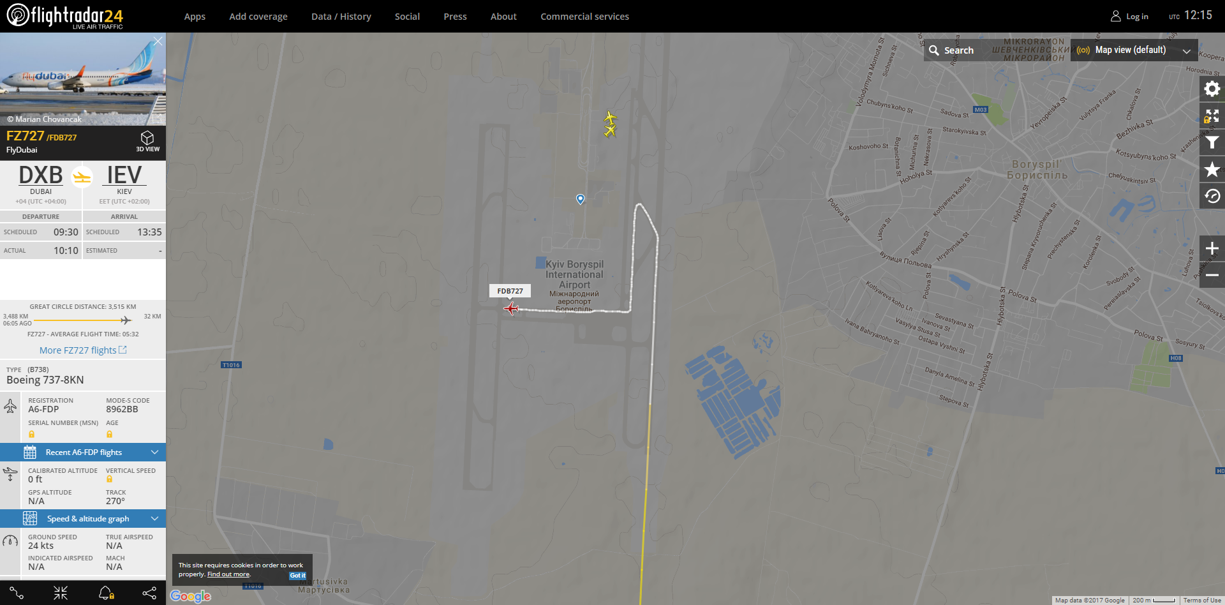The image size is (1225, 605).
Task: Open the Map view (default) dropdown
Action: tap(1134, 50)
